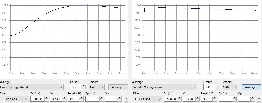Open the Links: Sprungantwort display dropdown
The image size is (262, 103).
pos(32,87)
